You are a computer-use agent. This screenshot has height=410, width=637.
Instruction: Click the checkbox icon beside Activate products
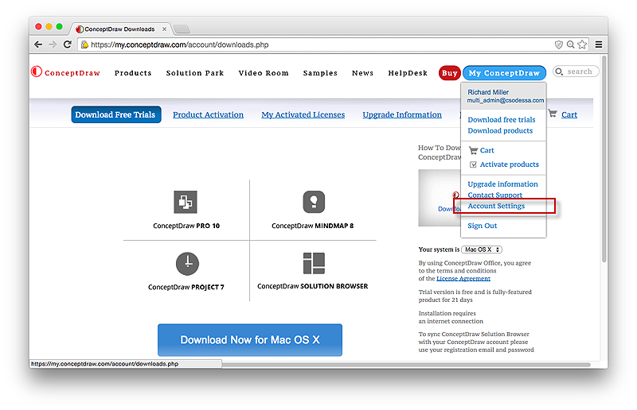pos(473,164)
